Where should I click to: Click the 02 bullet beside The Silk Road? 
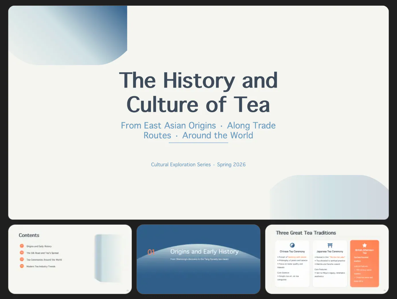point(22,253)
